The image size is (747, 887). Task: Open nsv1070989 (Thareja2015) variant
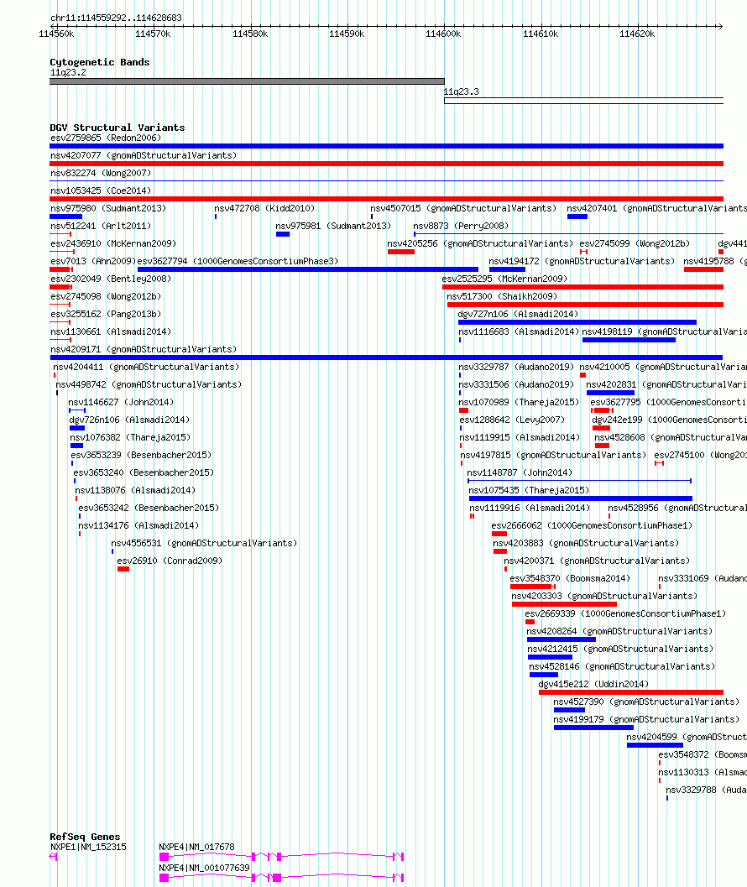coord(519,401)
